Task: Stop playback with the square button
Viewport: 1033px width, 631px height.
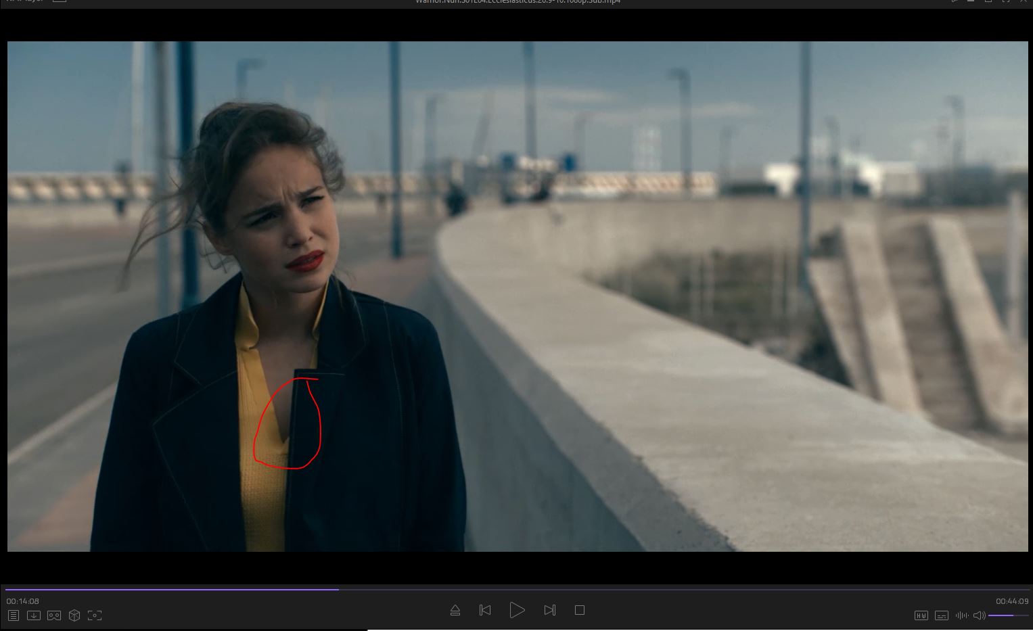Action: 580,610
